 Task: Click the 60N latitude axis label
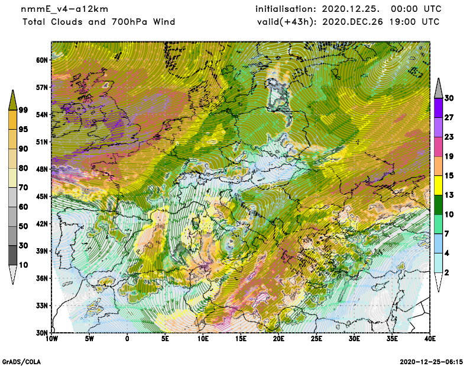click(x=41, y=60)
